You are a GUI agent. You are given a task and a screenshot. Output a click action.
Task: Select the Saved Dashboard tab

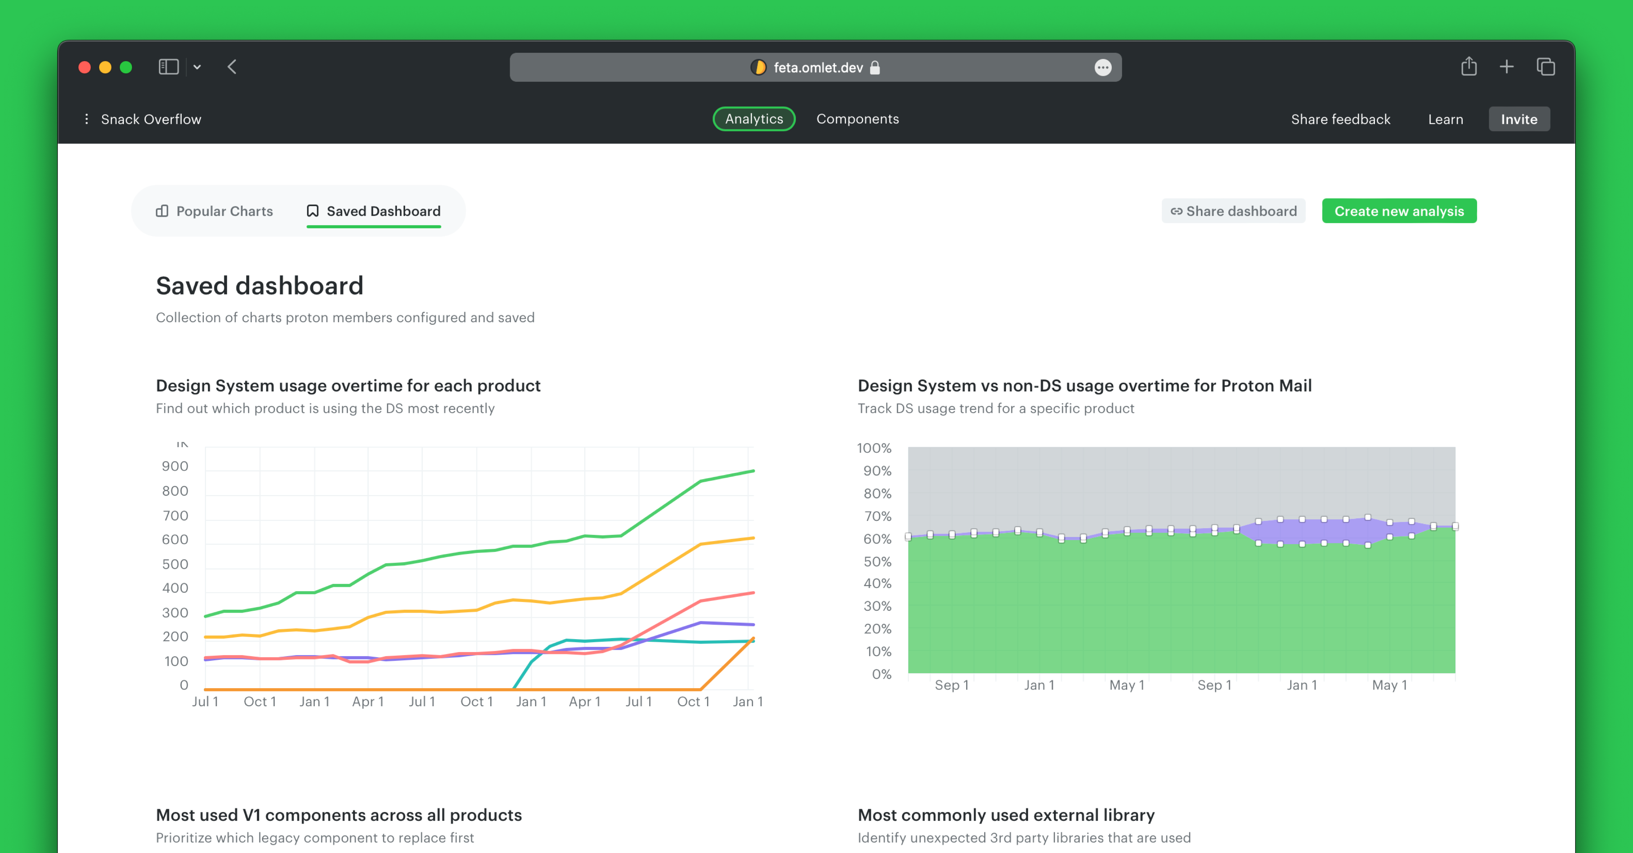[x=373, y=211]
